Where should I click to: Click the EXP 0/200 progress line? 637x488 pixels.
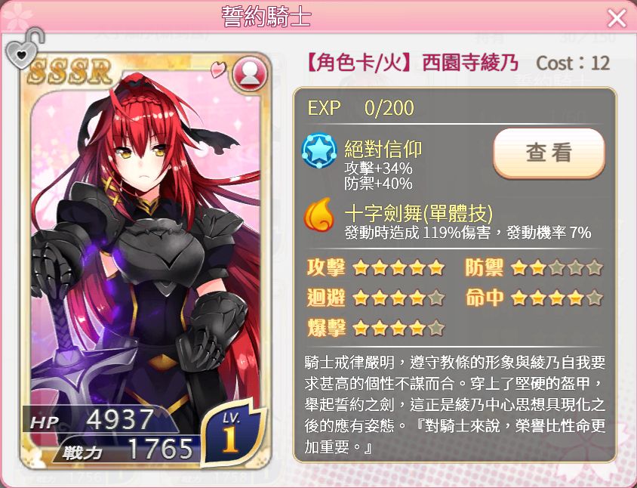coord(361,108)
